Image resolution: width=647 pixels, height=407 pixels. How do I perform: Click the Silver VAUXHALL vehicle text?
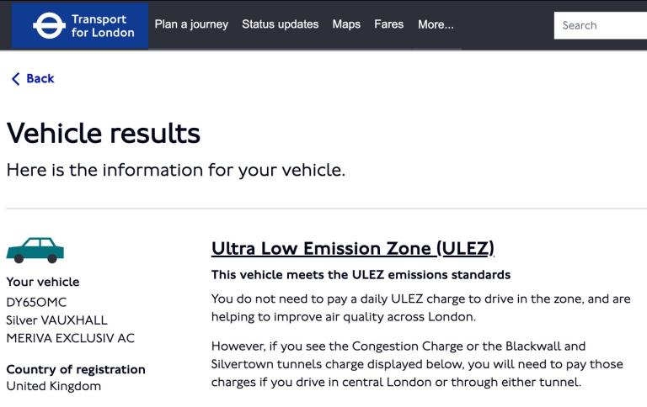(56, 320)
